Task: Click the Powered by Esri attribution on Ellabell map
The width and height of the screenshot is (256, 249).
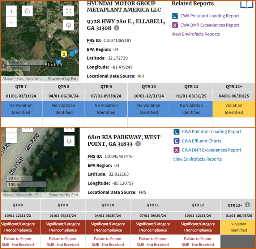Action: click(63, 79)
